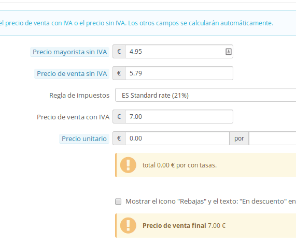Image resolution: width=296 pixels, height=247 pixels.
Task: Click the euro symbol beside Precio de venta con IVA
Action: [x=119, y=117]
